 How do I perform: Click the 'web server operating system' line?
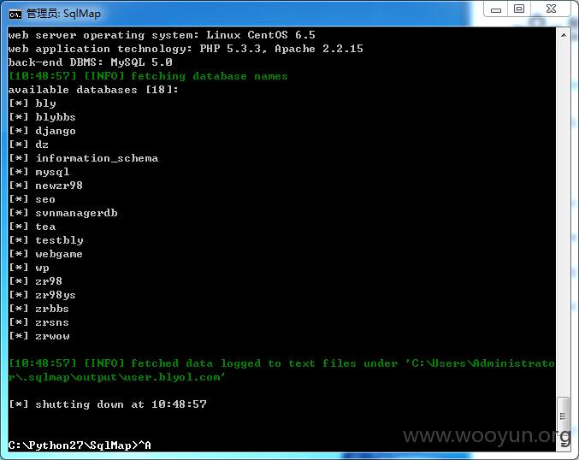(x=162, y=35)
